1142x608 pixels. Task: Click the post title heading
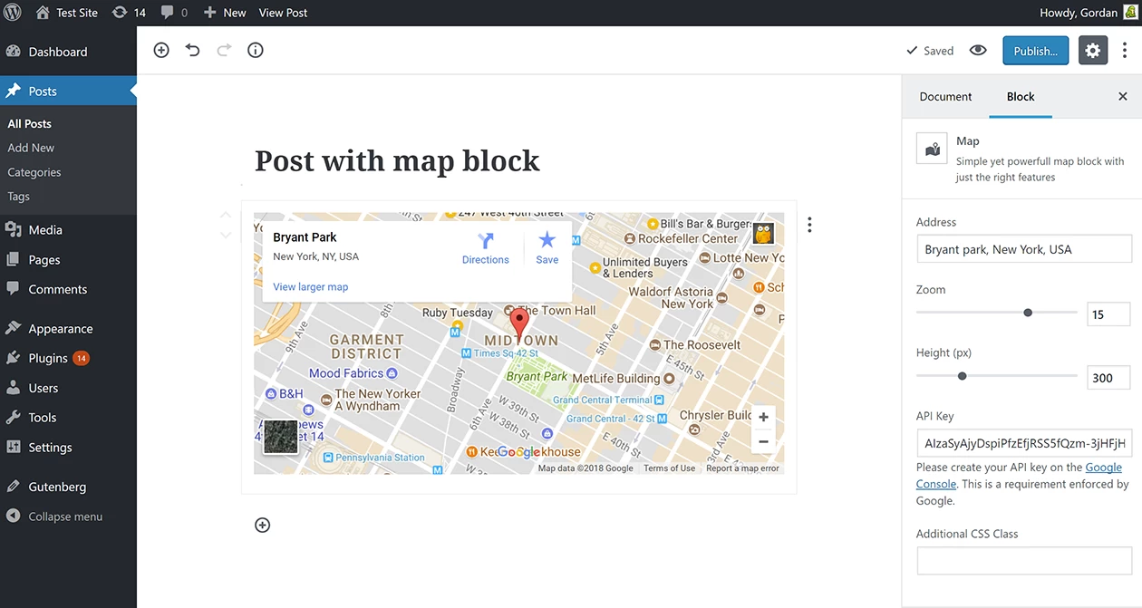point(397,160)
